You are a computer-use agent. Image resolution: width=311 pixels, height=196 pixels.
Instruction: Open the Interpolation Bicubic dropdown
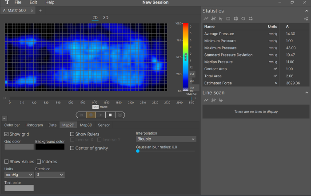(x=166, y=139)
